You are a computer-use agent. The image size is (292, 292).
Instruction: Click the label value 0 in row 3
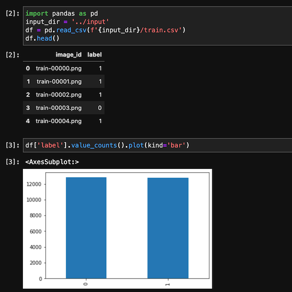[x=100, y=108]
